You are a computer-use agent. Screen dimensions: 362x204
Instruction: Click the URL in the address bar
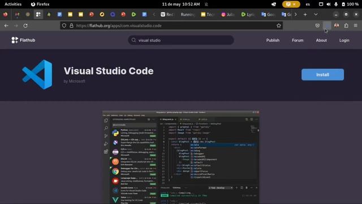[119, 25]
